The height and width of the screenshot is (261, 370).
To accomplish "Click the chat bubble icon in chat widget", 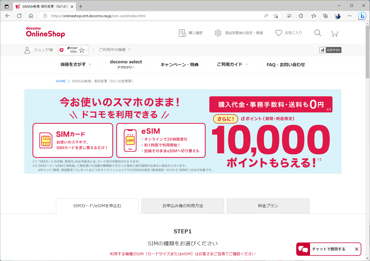I will [x=303, y=249].
